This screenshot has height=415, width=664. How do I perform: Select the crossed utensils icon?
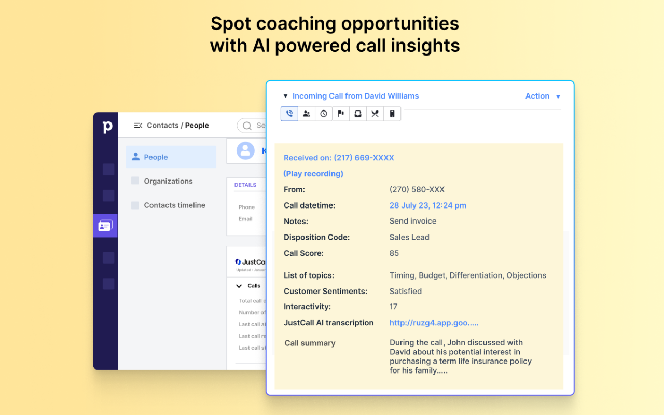click(x=375, y=113)
